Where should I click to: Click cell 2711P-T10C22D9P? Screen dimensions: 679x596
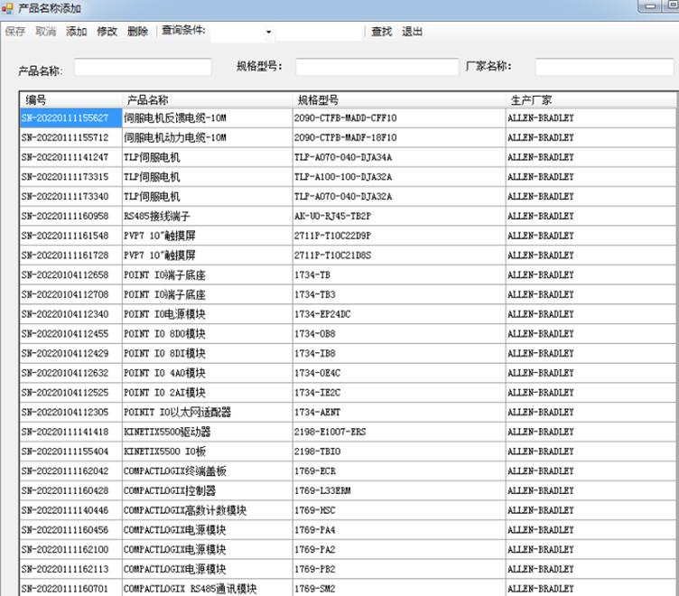(399, 236)
